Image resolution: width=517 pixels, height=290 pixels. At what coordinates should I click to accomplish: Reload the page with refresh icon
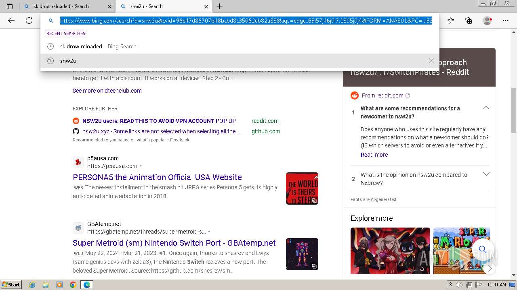(x=29, y=21)
